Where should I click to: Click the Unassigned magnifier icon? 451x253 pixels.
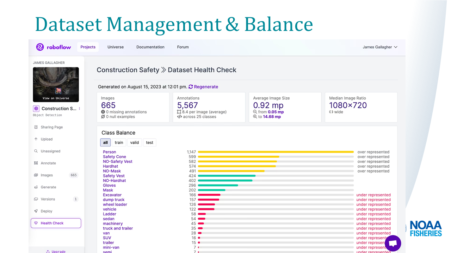tap(36, 151)
